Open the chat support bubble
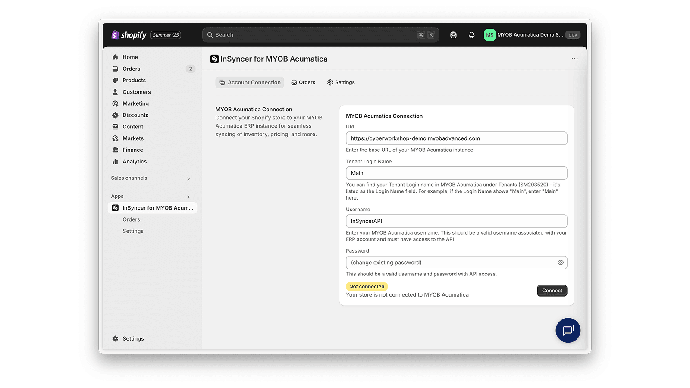Image resolution: width=690 pixels, height=388 pixels. tap(568, 330)
